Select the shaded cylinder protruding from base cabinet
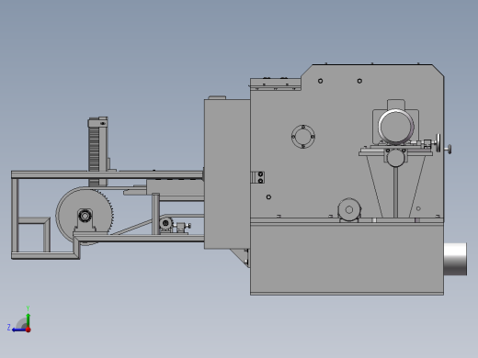Viewport: 478px width, 358px height. coord(456,259)
